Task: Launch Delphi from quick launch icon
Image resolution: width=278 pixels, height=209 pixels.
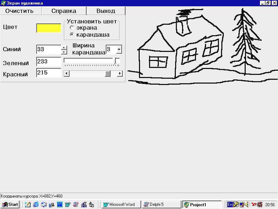Action: (x=76, y=204)
